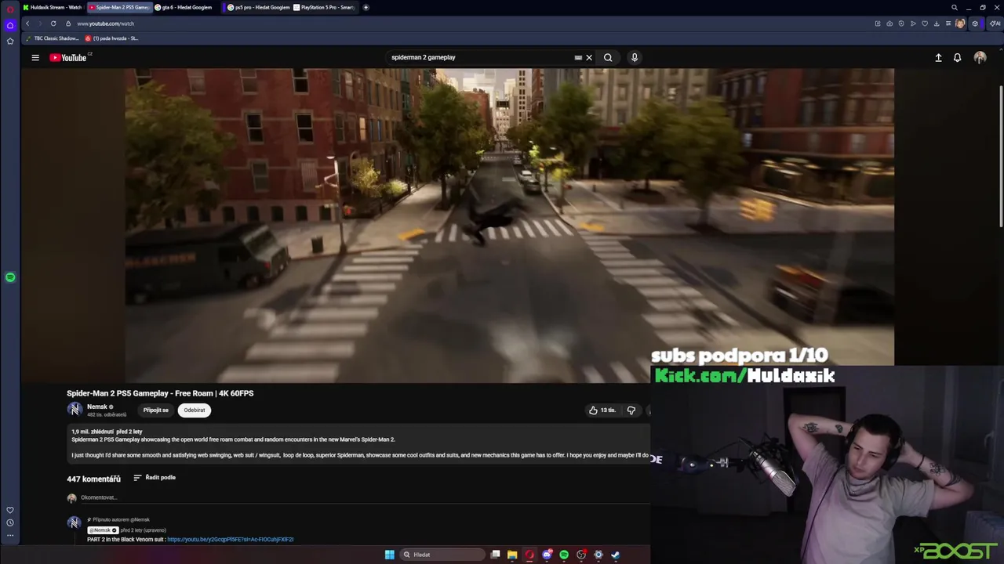Open Discord from the taskbar
The image size is (1004, 564).
tap(547, 555)
